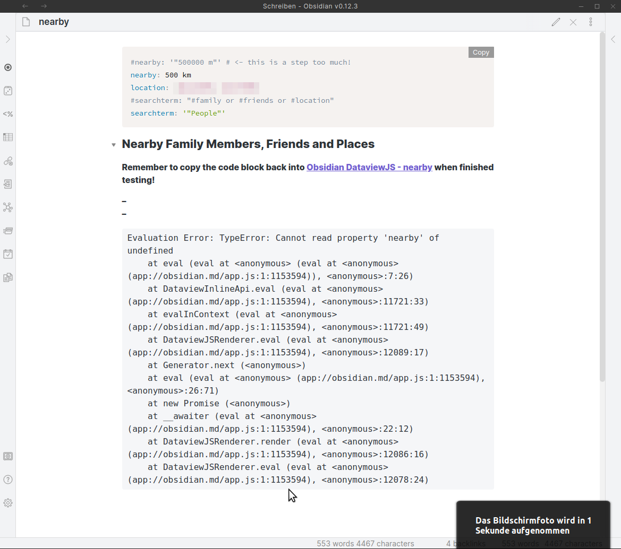Insert a table via the Advanced Tables icon
Screen dimensions: 621x549
8,137
